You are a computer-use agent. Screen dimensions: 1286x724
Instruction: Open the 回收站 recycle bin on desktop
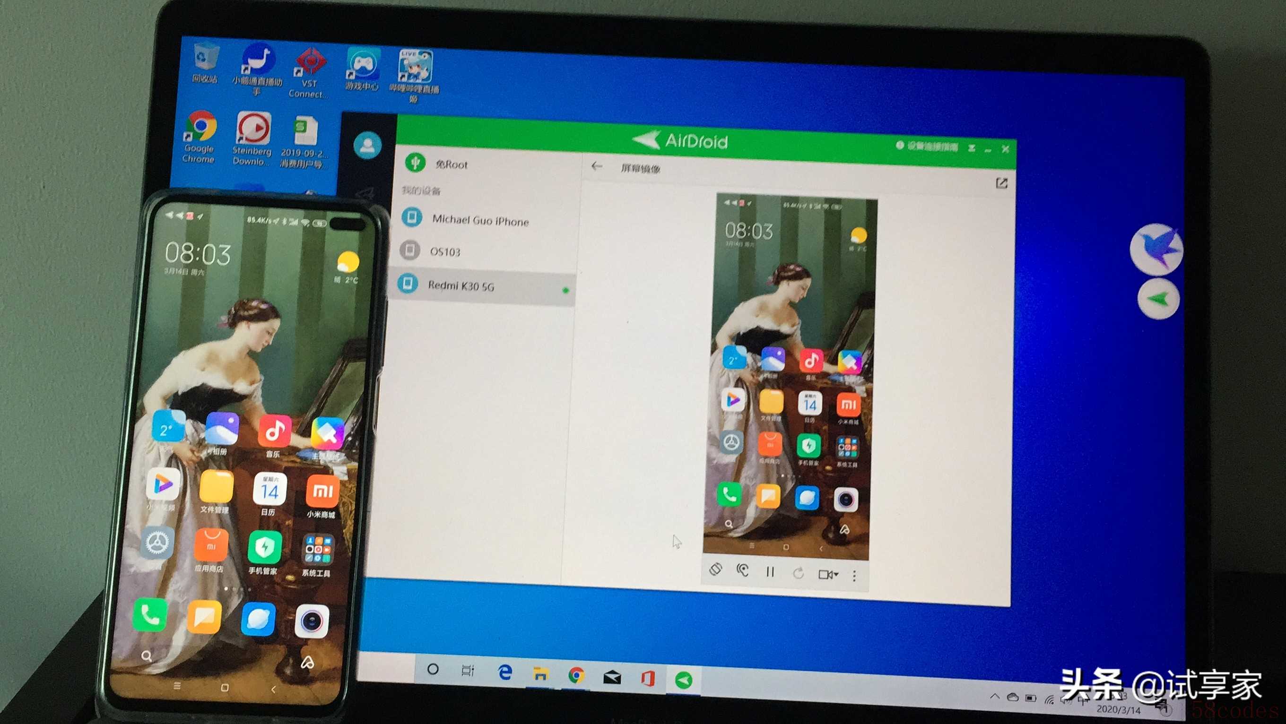pyautogui.click(x=205, y=63)
